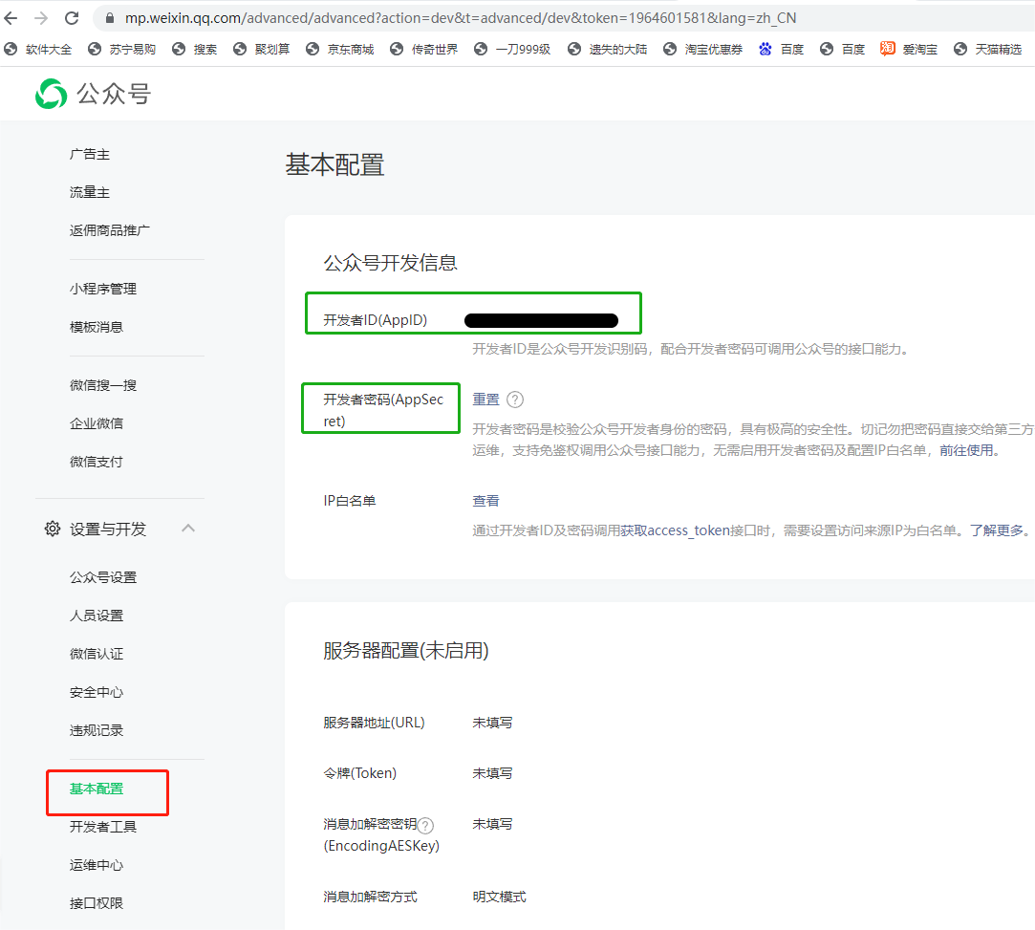Click the 开发者密码(AppSecret) label
This screenshot has width=1035, height=930.
pyautogui.click(x=383, y=410)
